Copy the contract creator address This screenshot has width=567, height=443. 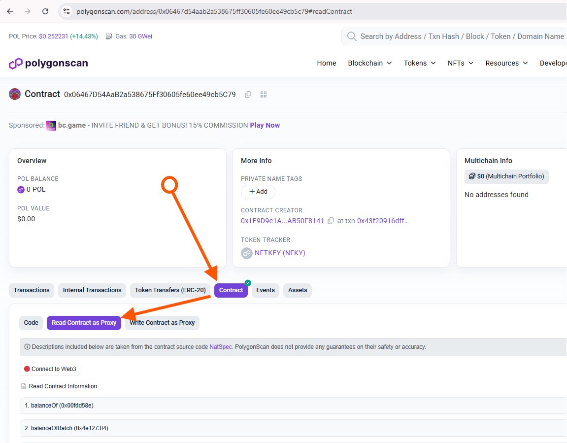pyautogui.click(x=331, y=221)
